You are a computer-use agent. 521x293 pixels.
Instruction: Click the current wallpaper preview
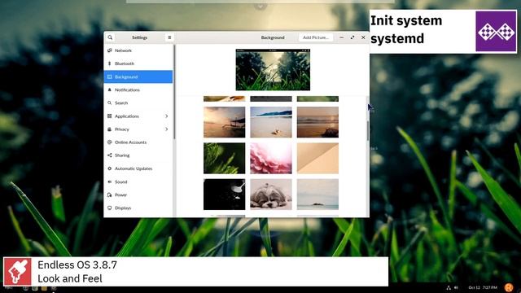[273, 70]
